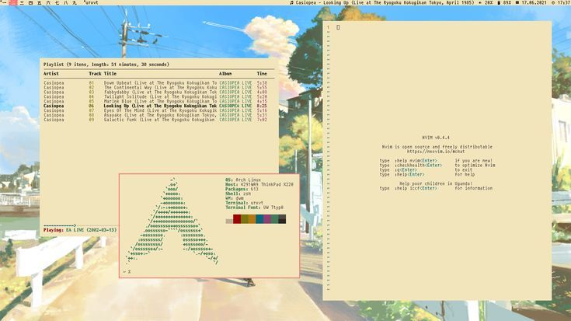Click the battery icon beside 89%
571x321 pixels.
pyautogui.click(x=499, y=2)
